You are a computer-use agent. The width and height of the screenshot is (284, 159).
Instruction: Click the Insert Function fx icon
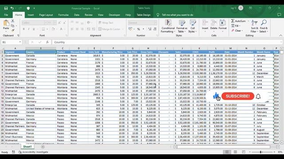pos(47,42)
